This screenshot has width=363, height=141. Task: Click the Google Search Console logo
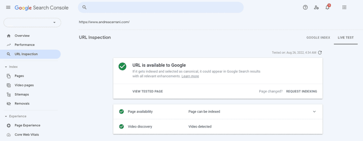pos(42,8)
